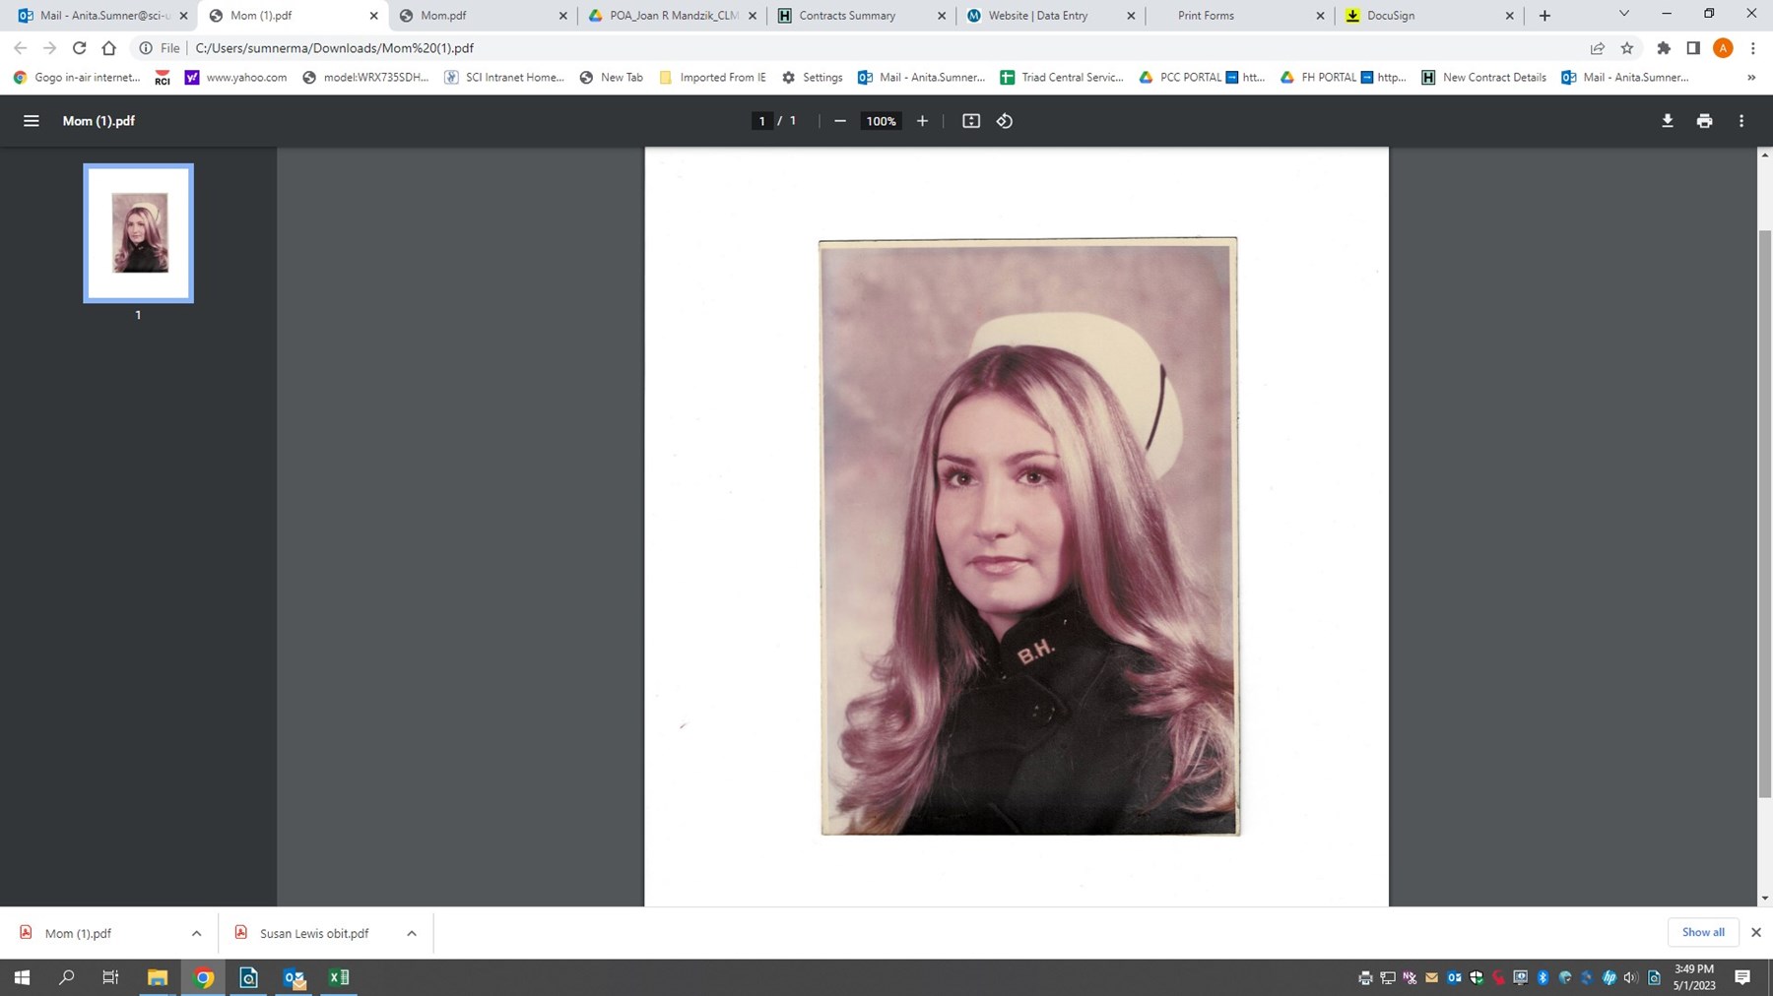The width and height of the screenshot is (1773, 996).
Task: Click Show all in the downloads bar
Action: (1703, 932)
